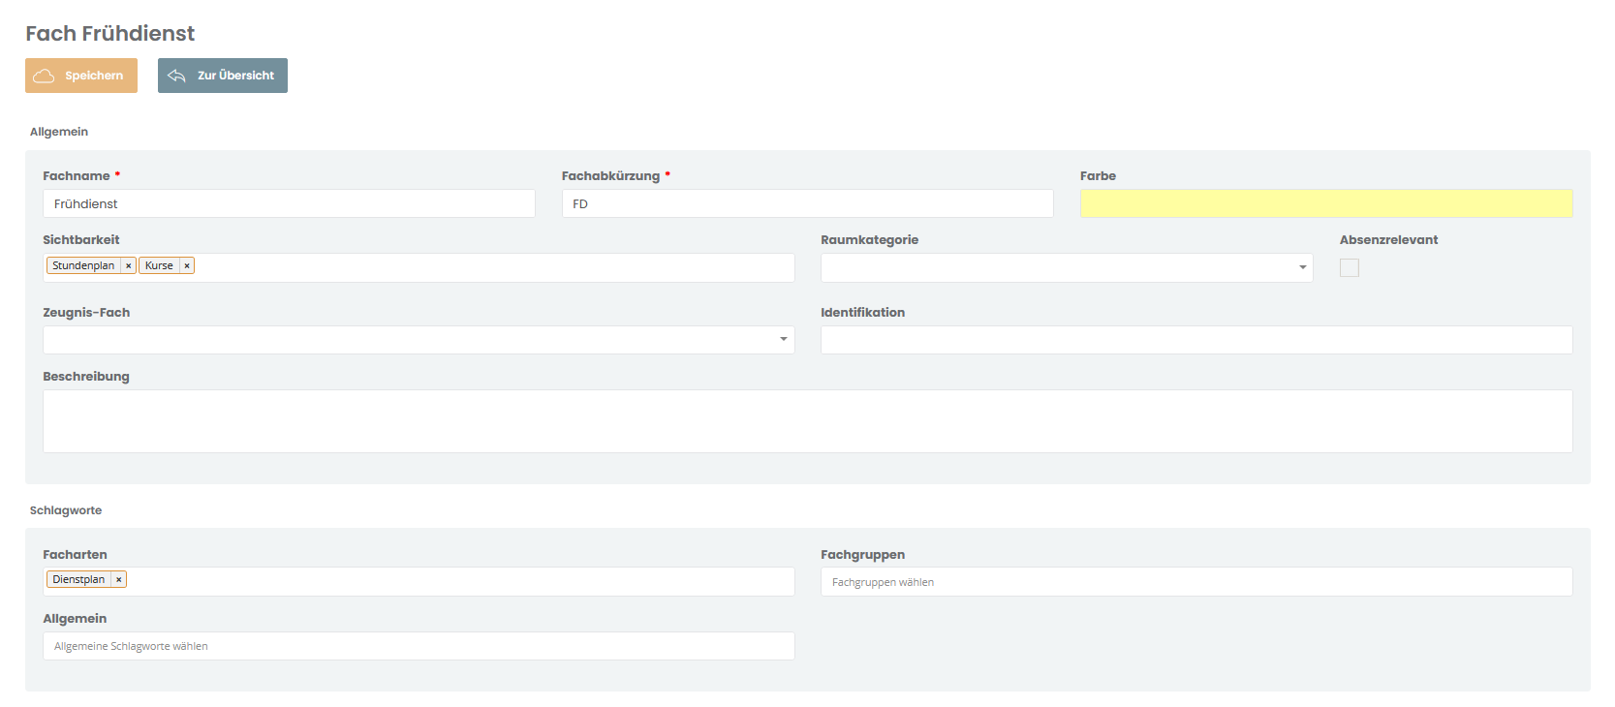Click into the Beschreibung text area

[x=807, y=421]
